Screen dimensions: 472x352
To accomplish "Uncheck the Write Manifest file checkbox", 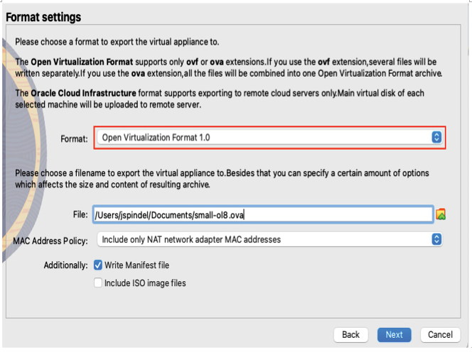I will [x=98, y=265].
